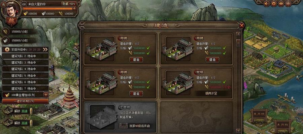Click the 充 recharge icon beside avatar
The height and width of the screenshot is (134, 303).
tap(3, 5)
